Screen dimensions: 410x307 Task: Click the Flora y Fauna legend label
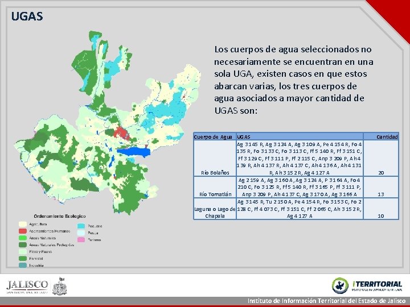[x=40, y=252]
